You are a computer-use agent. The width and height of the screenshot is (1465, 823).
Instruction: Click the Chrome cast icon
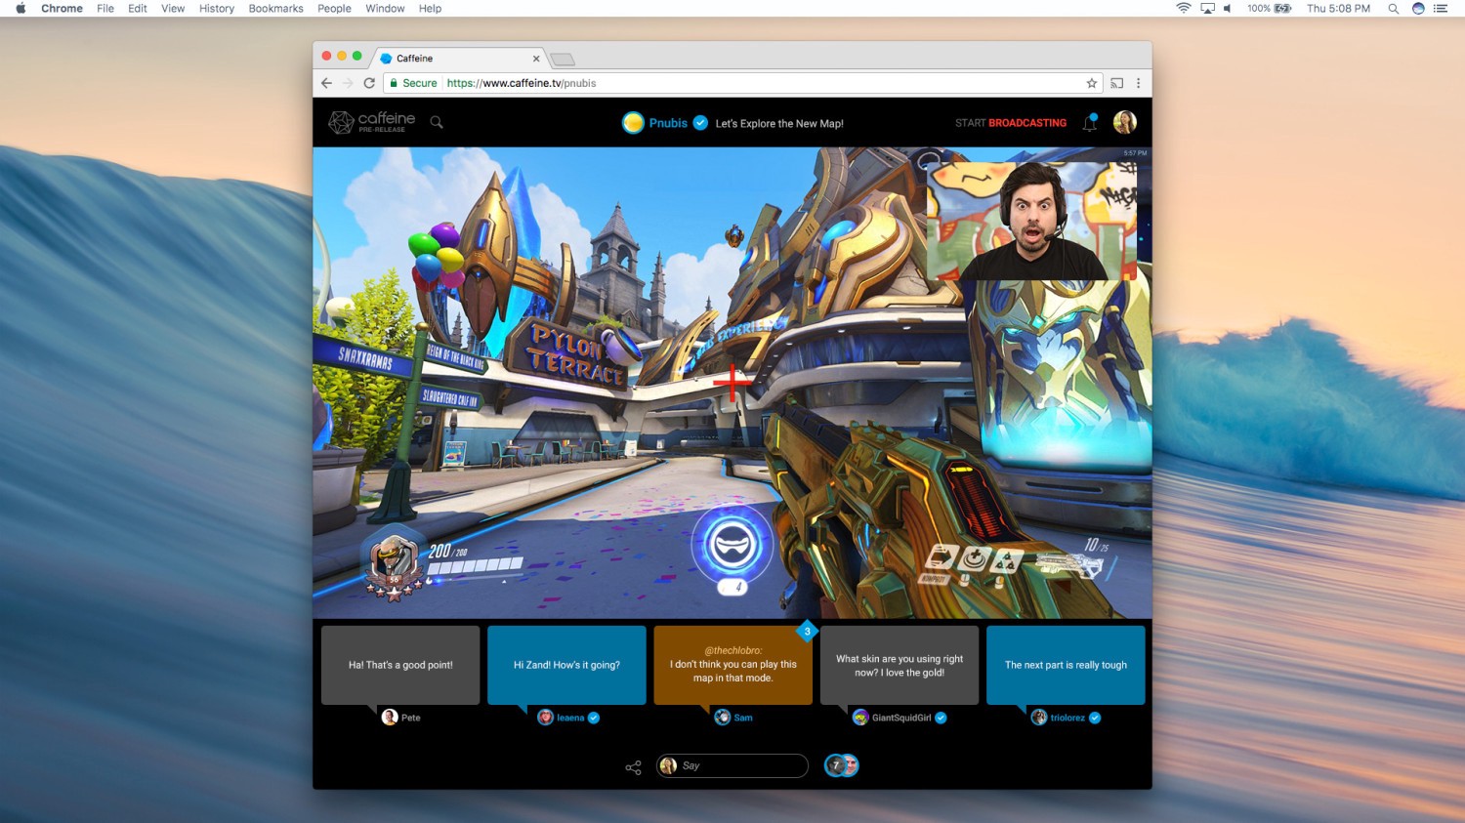coord(1116,83)
